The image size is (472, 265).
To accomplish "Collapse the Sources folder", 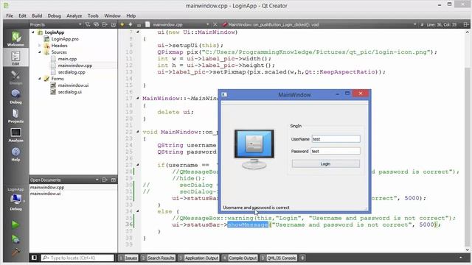I will pos(39,52).
